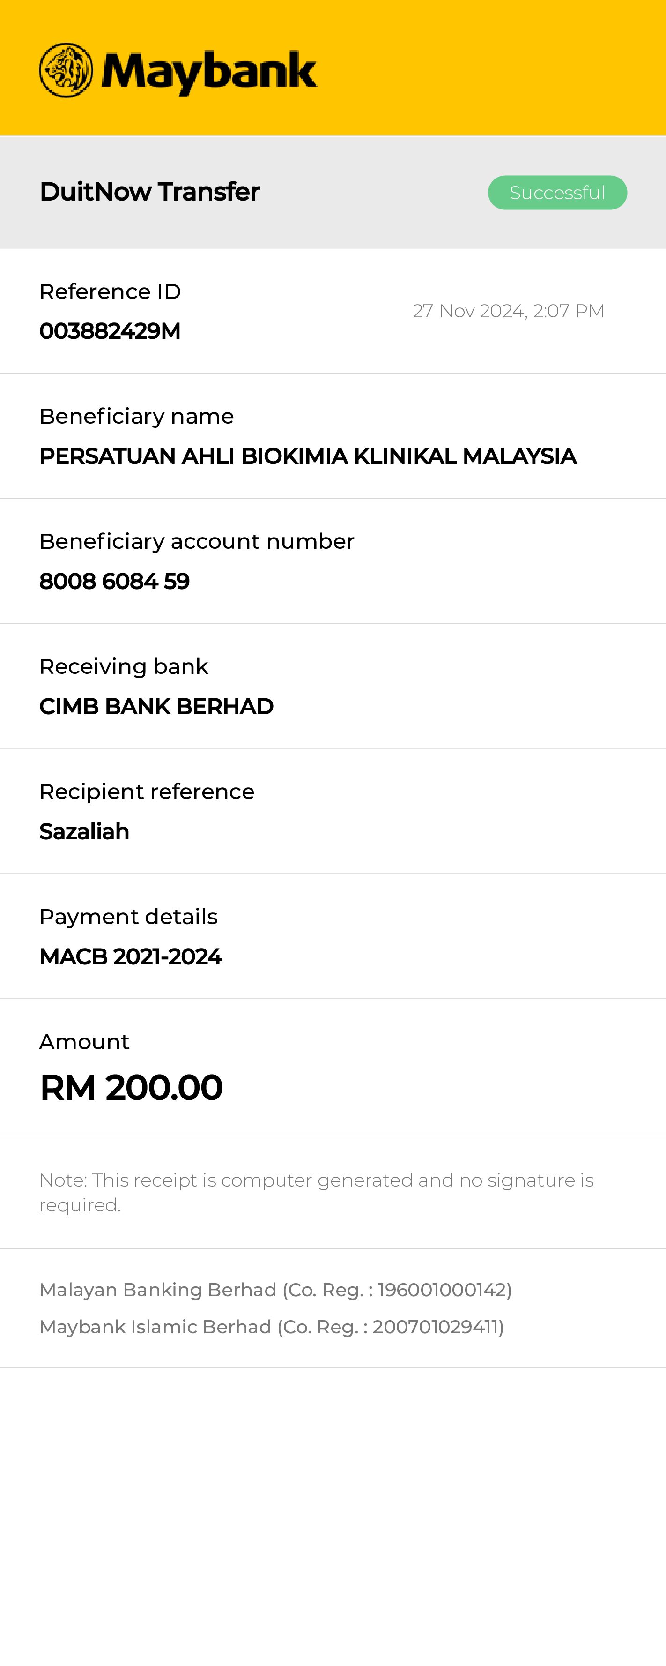
Task: Select the PERSATUAN AHLI BIOKIMIA beneficiary name
Action: pyautogui.click(x=308, y=456)
